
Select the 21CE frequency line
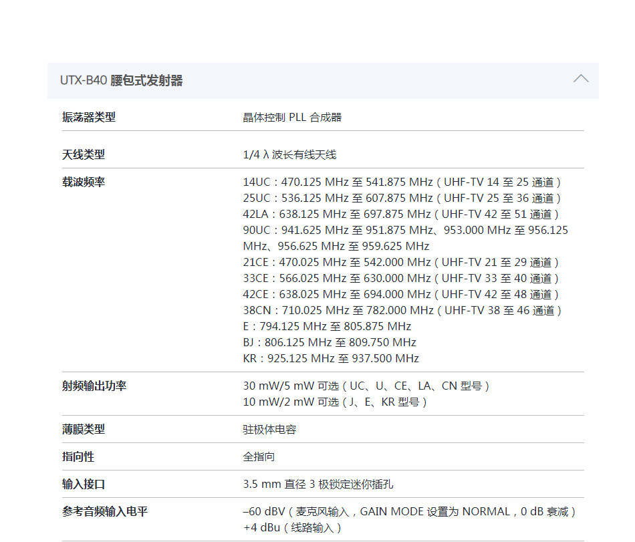click(400, 262)
